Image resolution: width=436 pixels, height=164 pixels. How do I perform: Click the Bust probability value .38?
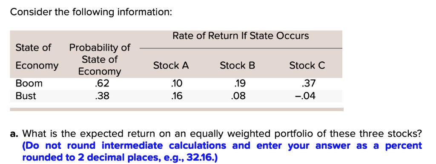102,96
